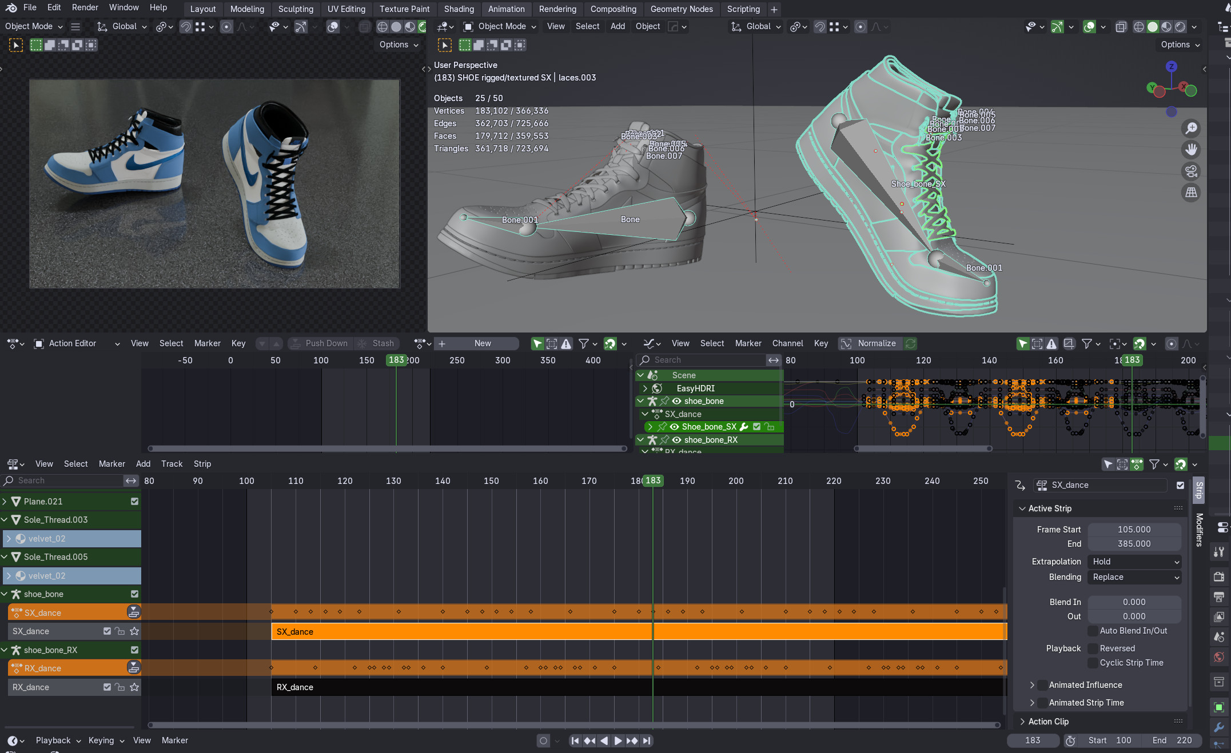Expand the Action Clip panel
Viewport: 1231px width, 753px height.
coord(1047,722)
